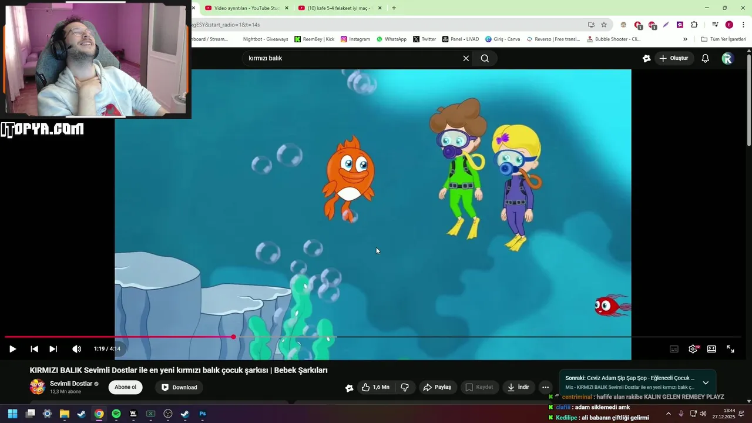Open the Panel • LIVAD bookmark
Image resolution: width=752 pixels, height=423 pixels.
pyautogui.click(x=461, y=39)
